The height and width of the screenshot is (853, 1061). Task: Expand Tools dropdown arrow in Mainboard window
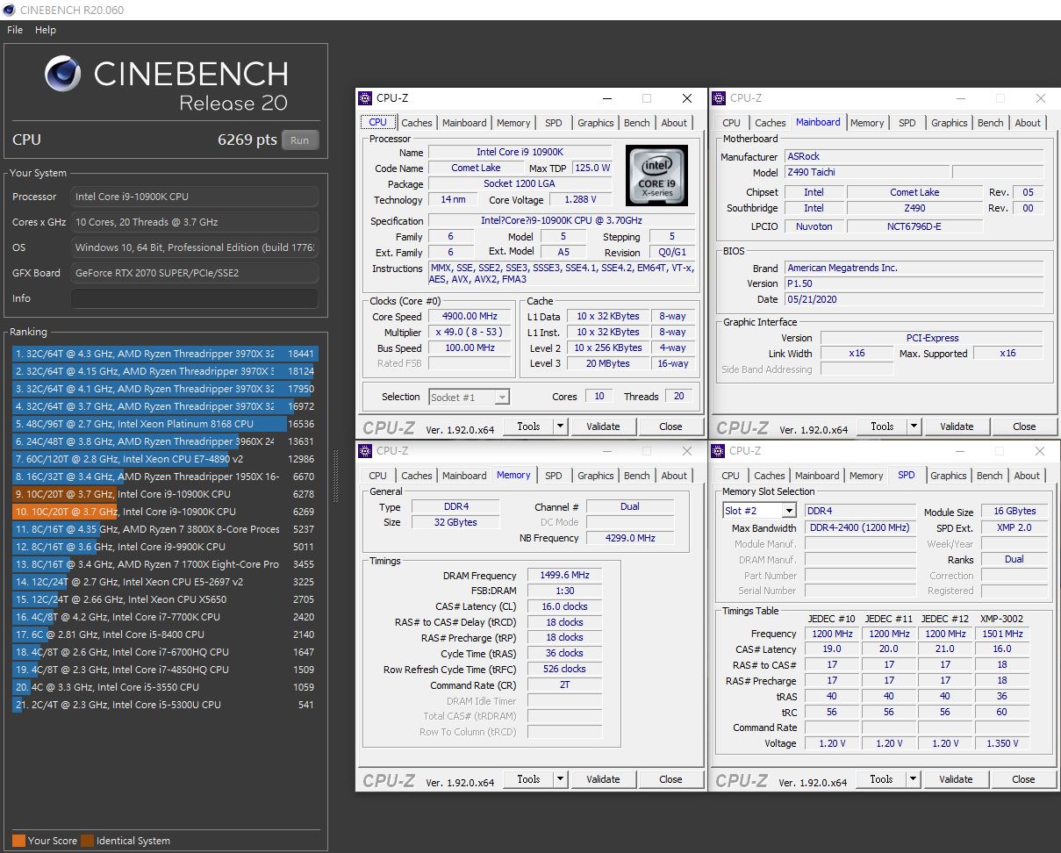coord(914,426)
